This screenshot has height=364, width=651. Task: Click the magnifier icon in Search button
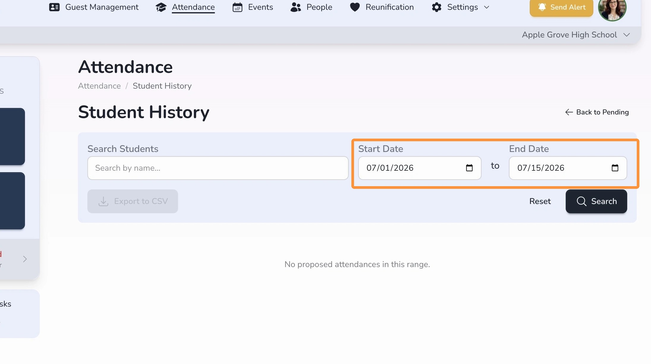coord(581,201)
